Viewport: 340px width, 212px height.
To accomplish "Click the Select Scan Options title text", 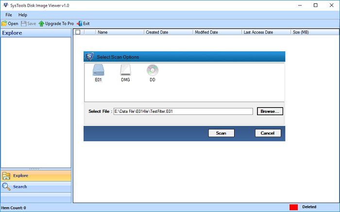I will click(x=118, y=57).
